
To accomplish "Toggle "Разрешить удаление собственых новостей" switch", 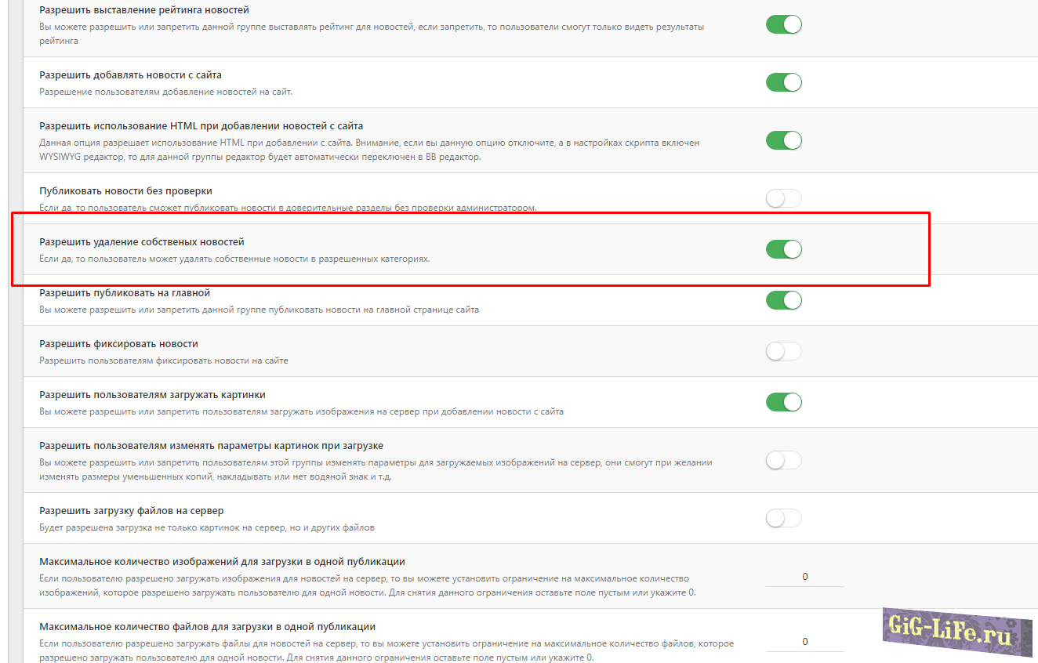I will (783, 249).
